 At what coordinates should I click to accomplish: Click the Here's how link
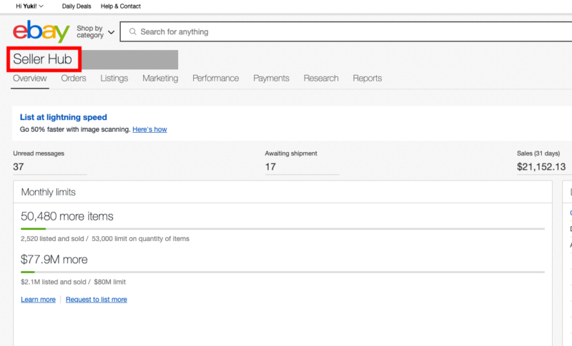[x=149, y=130]
